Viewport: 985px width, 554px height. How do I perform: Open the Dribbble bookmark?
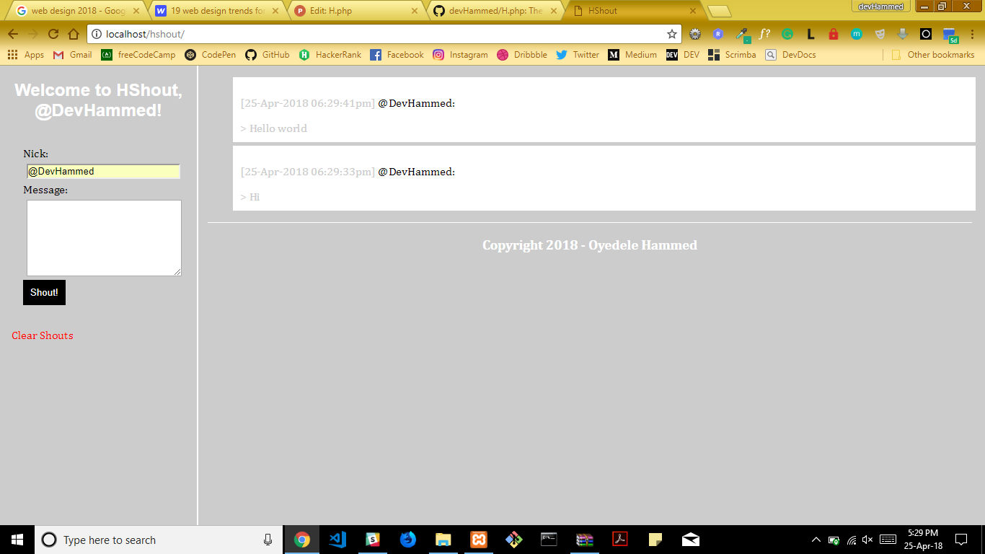pyautogui.click(x=522, y=55)
